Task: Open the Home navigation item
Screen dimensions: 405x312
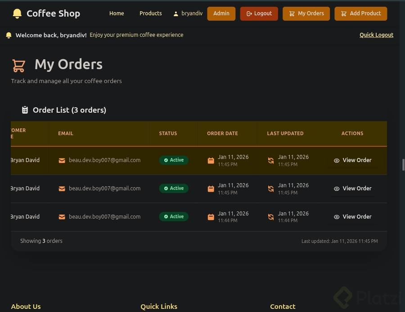Action: coord(117,13)
